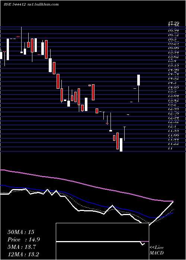Click the 16.94 price axis label
This screenshot has width=186, height=260.
(x=173, y=30)
